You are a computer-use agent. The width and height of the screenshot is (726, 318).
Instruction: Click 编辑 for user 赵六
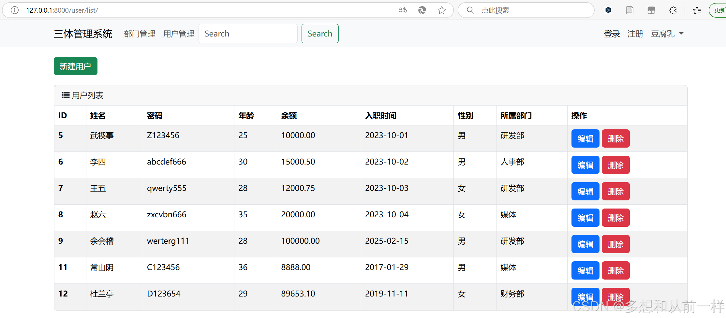point(585,218)
